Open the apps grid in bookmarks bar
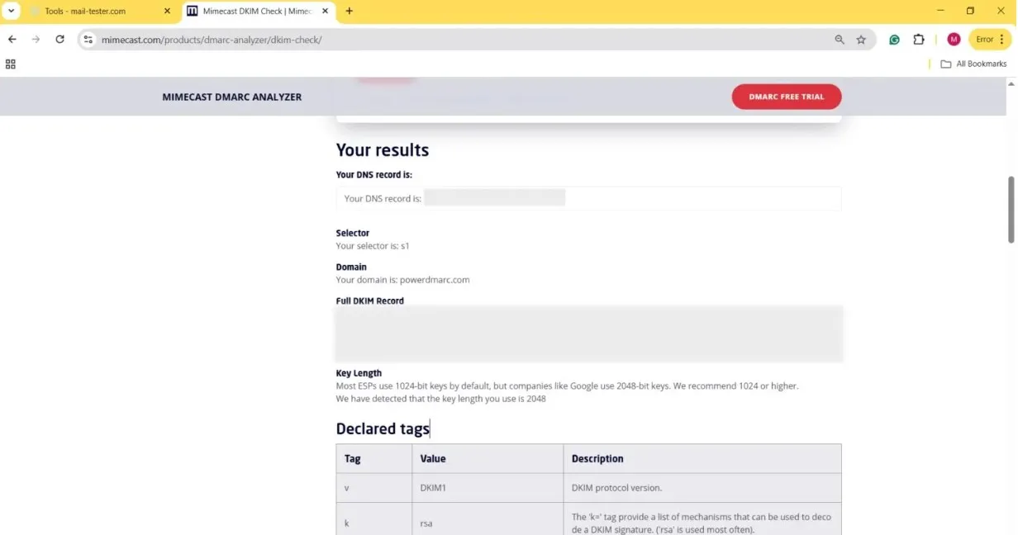 coord(11,64)
